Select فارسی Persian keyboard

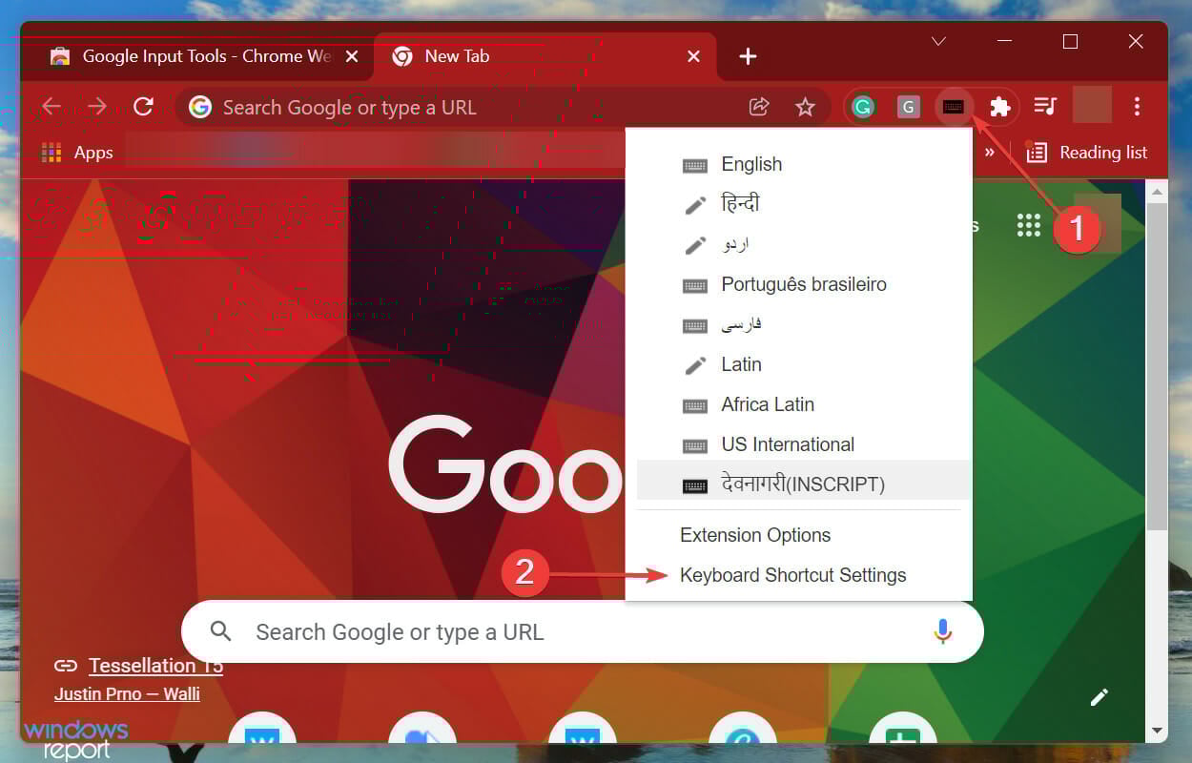(x=799, y=324)
